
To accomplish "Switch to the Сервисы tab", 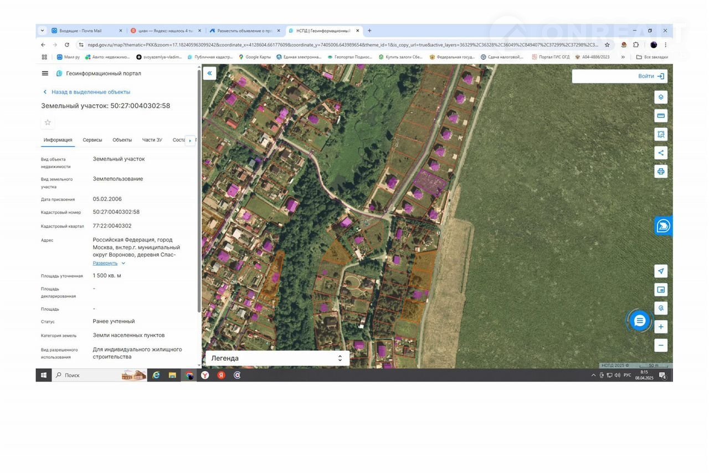I will tap(93, 140).
